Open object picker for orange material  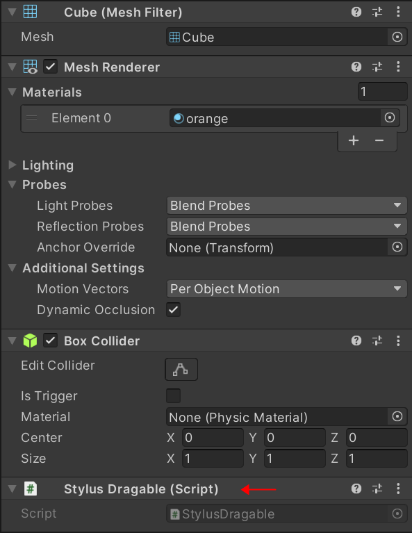coord(390,117)
